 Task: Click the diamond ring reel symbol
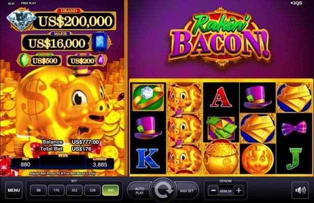click(148, 97)
